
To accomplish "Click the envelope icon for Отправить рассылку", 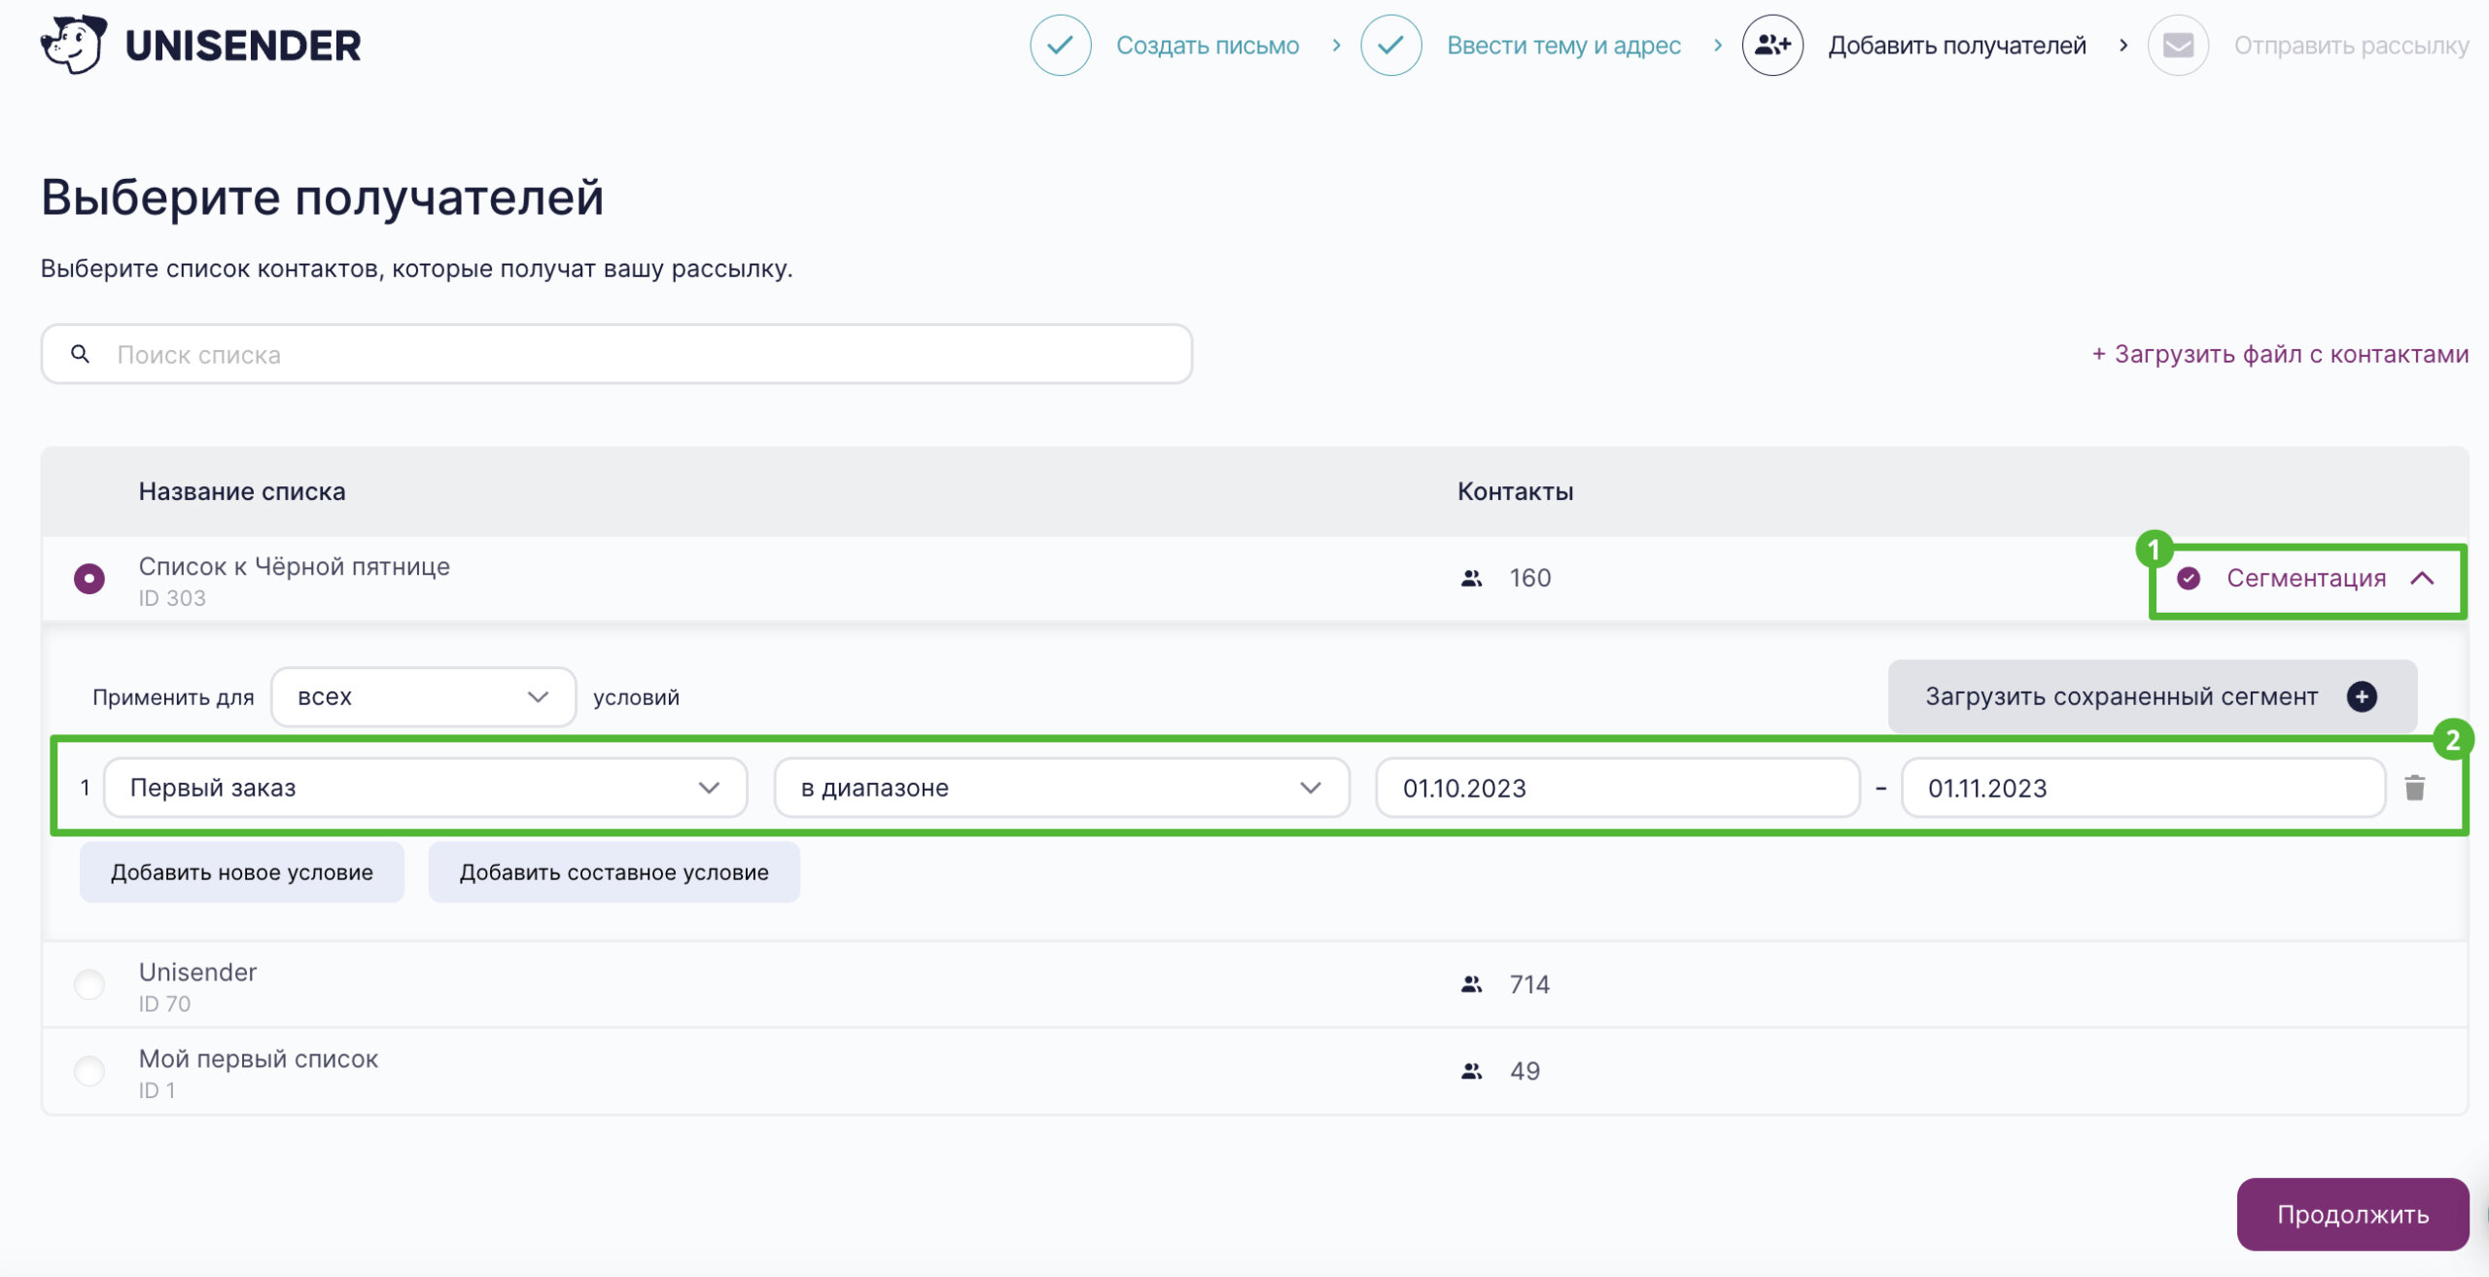I will (x=2178, y=45).
